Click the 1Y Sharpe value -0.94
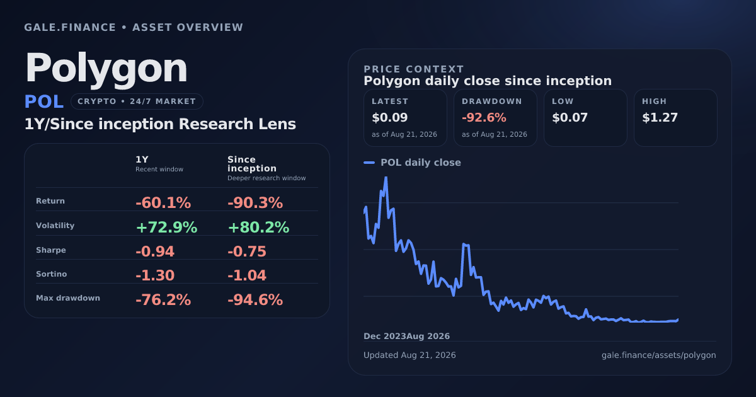The width and height of the screenshot is (756, 397). coord(155,252)
